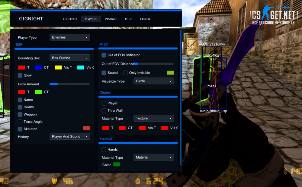Click the Out of FOV Distance slider
Screen dimensions: 302x187
click(x=154, y=64)
